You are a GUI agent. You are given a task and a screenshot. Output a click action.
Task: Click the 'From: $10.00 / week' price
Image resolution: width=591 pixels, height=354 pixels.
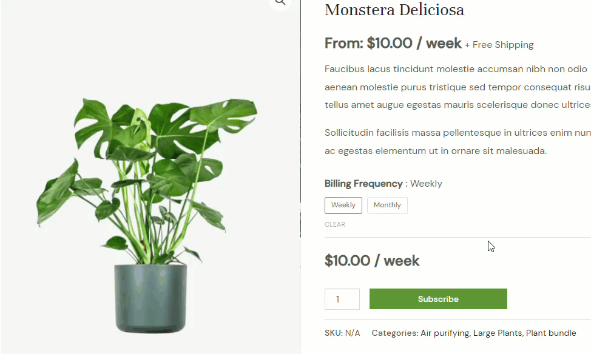pyautogui.click(x=393, y=44)
